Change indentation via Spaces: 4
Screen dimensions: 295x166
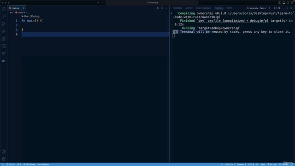click(242, 165)
